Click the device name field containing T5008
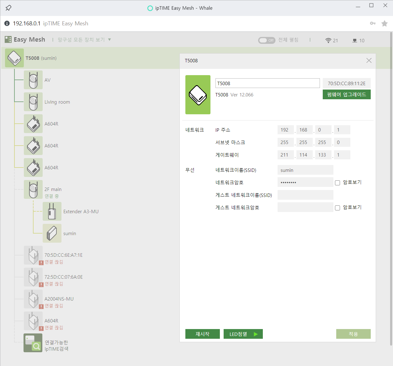The image size is (393, 366). click(x=268, y=83)
